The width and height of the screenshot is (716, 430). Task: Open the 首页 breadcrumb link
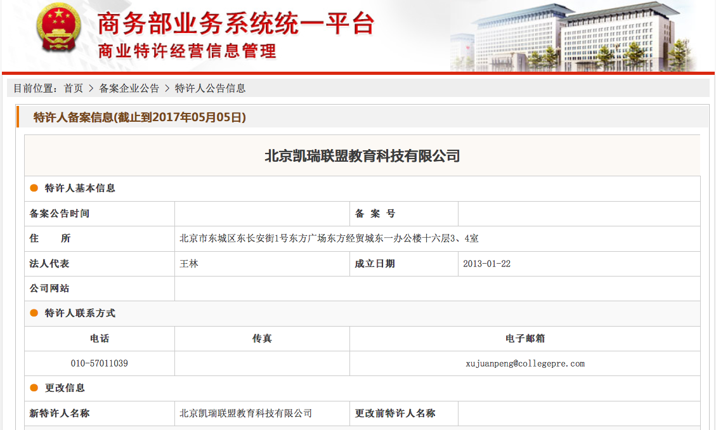coord(74,88)
